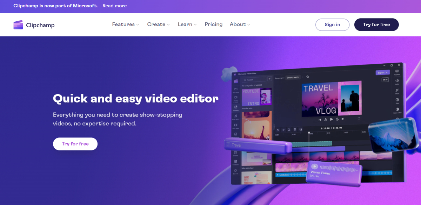Click the play icon on the Warm Piano Music card
This screenshot has width=421, height=205.
tap(315, 167)
